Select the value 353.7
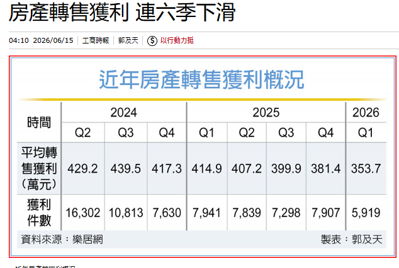 click(x=366, y=169)
